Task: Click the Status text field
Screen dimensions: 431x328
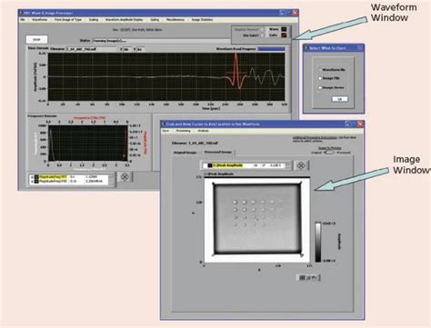Action: [x=161, y=41]
